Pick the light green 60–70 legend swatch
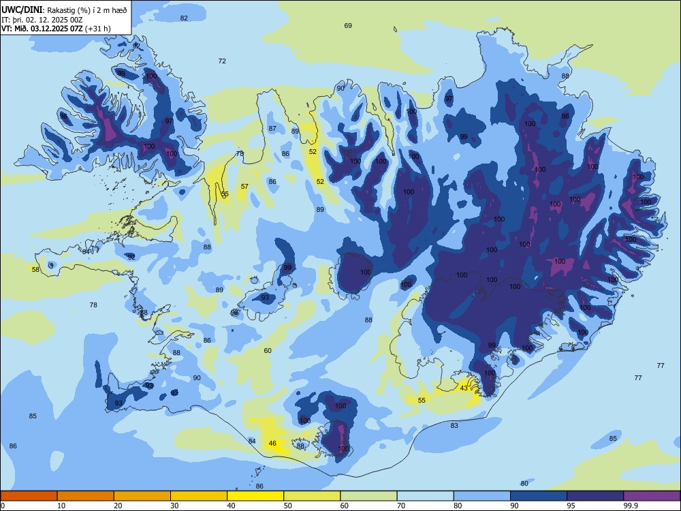Screen dimensions: 681x511 (x=368, y=496)
